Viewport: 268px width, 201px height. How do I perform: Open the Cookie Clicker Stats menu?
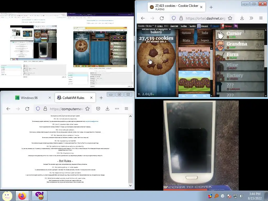186,40
